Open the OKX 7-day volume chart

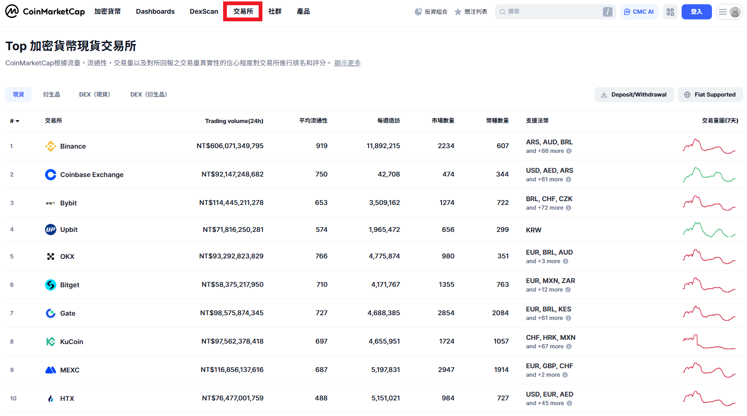(709, 257)
